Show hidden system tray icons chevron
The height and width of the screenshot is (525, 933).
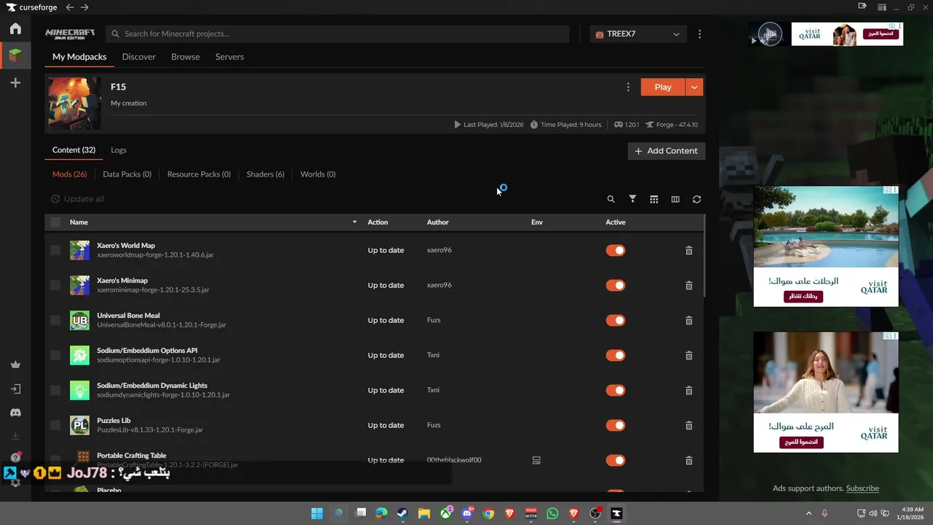[x=808, y=513]
